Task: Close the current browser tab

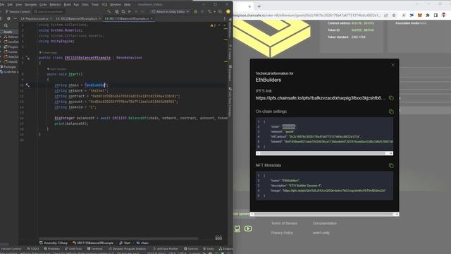Action: click(249, 6)
